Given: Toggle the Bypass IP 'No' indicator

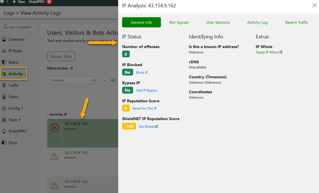Looking at the screenshot, I should [x=127, y=90].
